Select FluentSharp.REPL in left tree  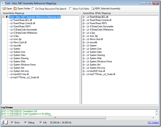pyautogui.click(x=22, y=27)
